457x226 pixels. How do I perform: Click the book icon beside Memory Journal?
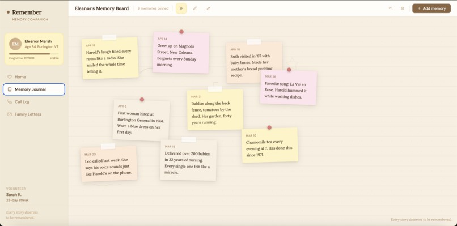9,89
